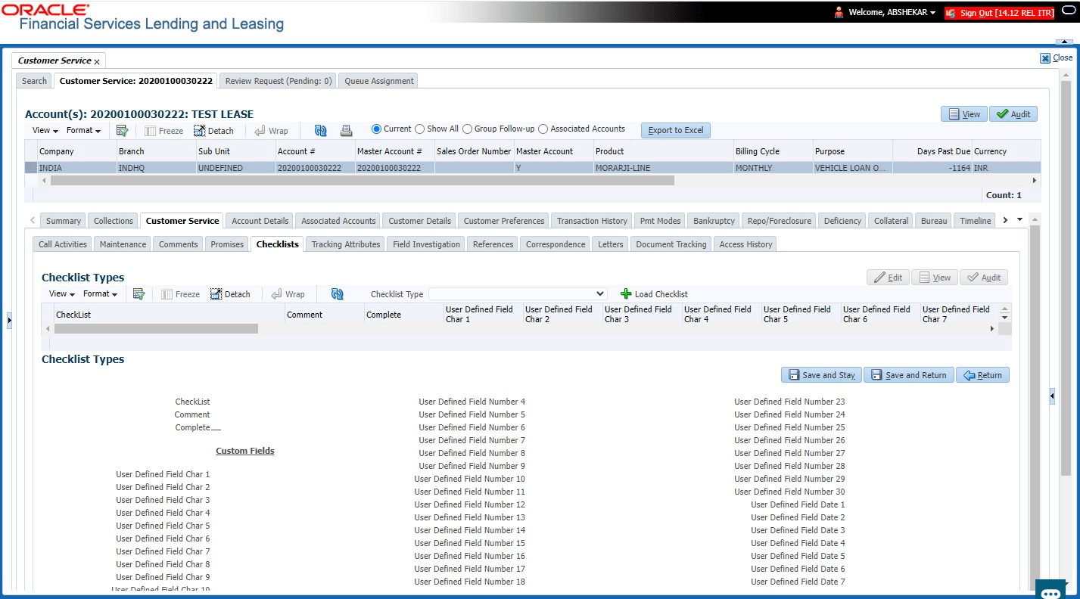
Task: Click the Freeze icon in the Account toolbar
Action: coord(151,131)
